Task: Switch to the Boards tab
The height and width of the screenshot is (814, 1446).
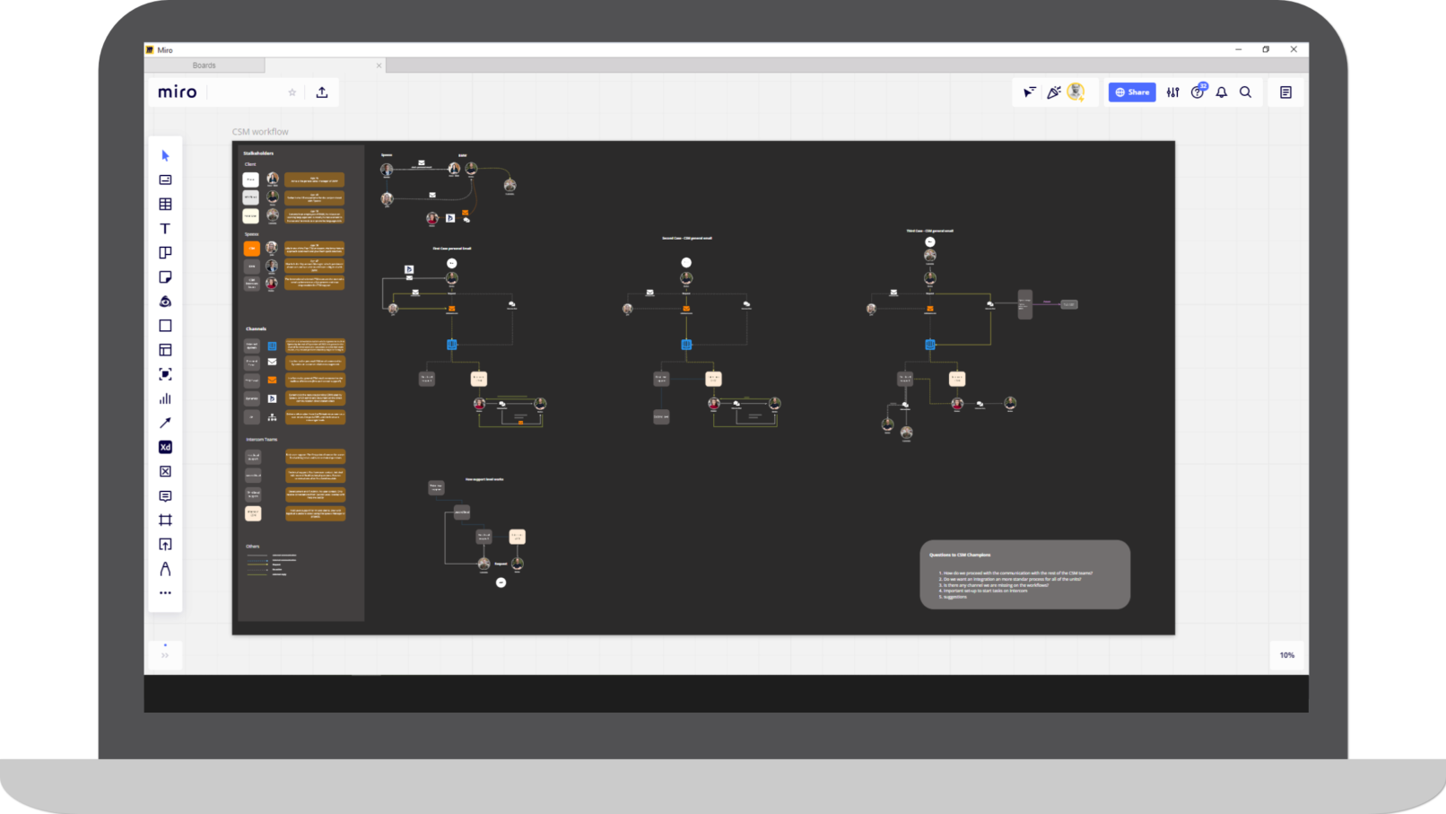Action: 205,66
